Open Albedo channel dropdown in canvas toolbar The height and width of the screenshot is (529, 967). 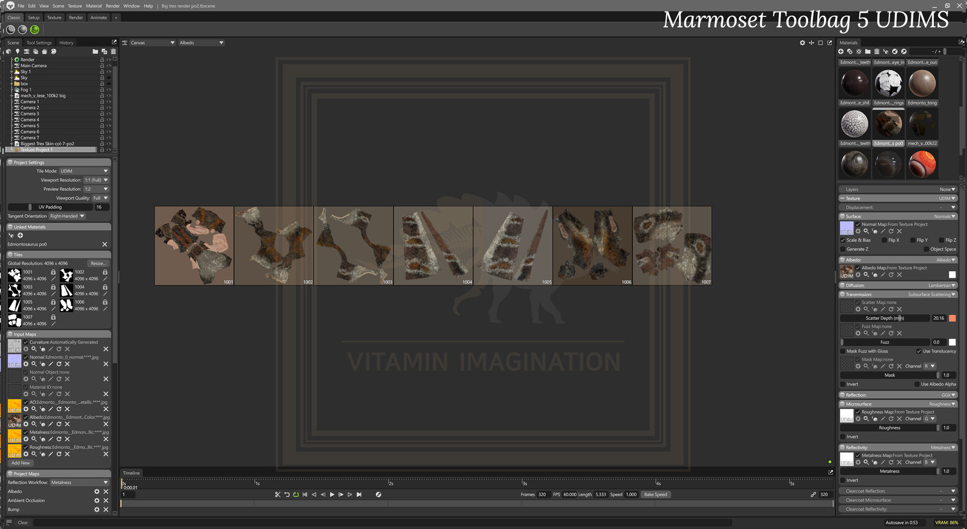201,43
